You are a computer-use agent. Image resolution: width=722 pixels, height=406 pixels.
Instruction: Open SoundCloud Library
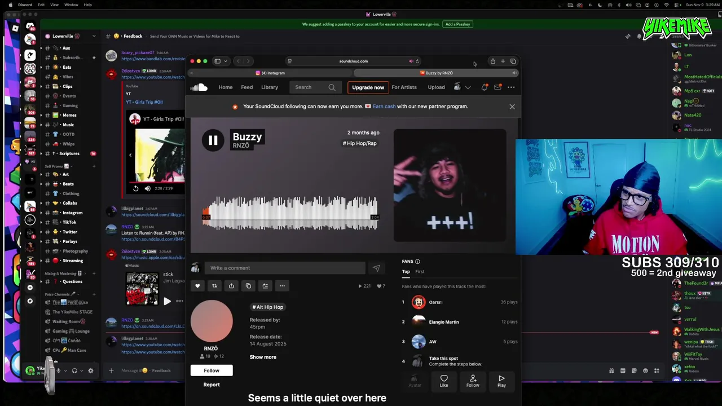[270, 87]
